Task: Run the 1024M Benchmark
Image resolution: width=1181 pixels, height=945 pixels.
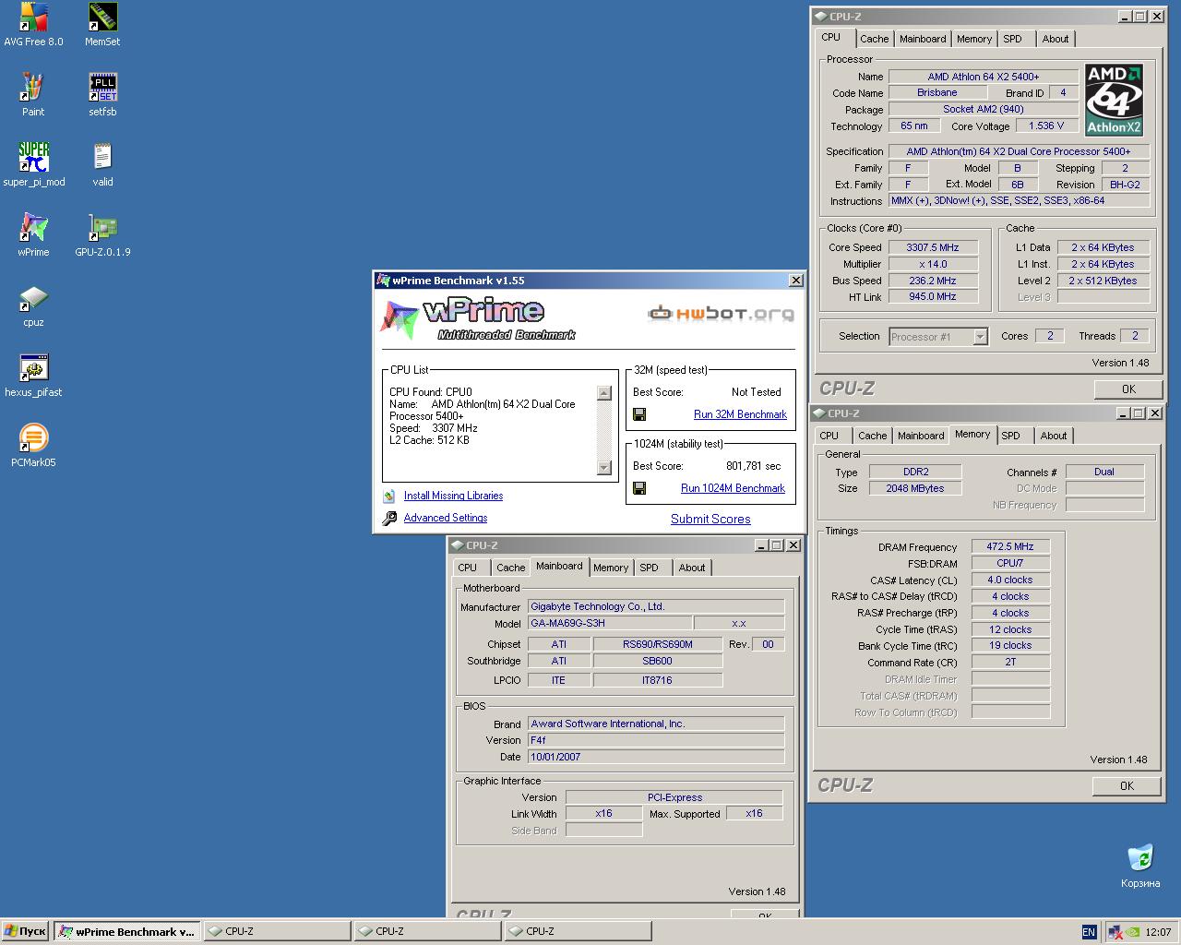Action: point(733,488)
